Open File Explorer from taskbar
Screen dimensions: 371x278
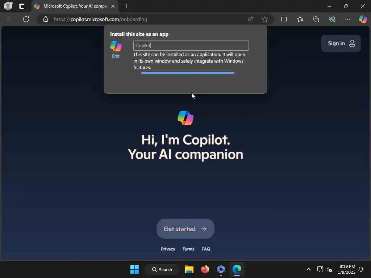[x=189, y=269]
